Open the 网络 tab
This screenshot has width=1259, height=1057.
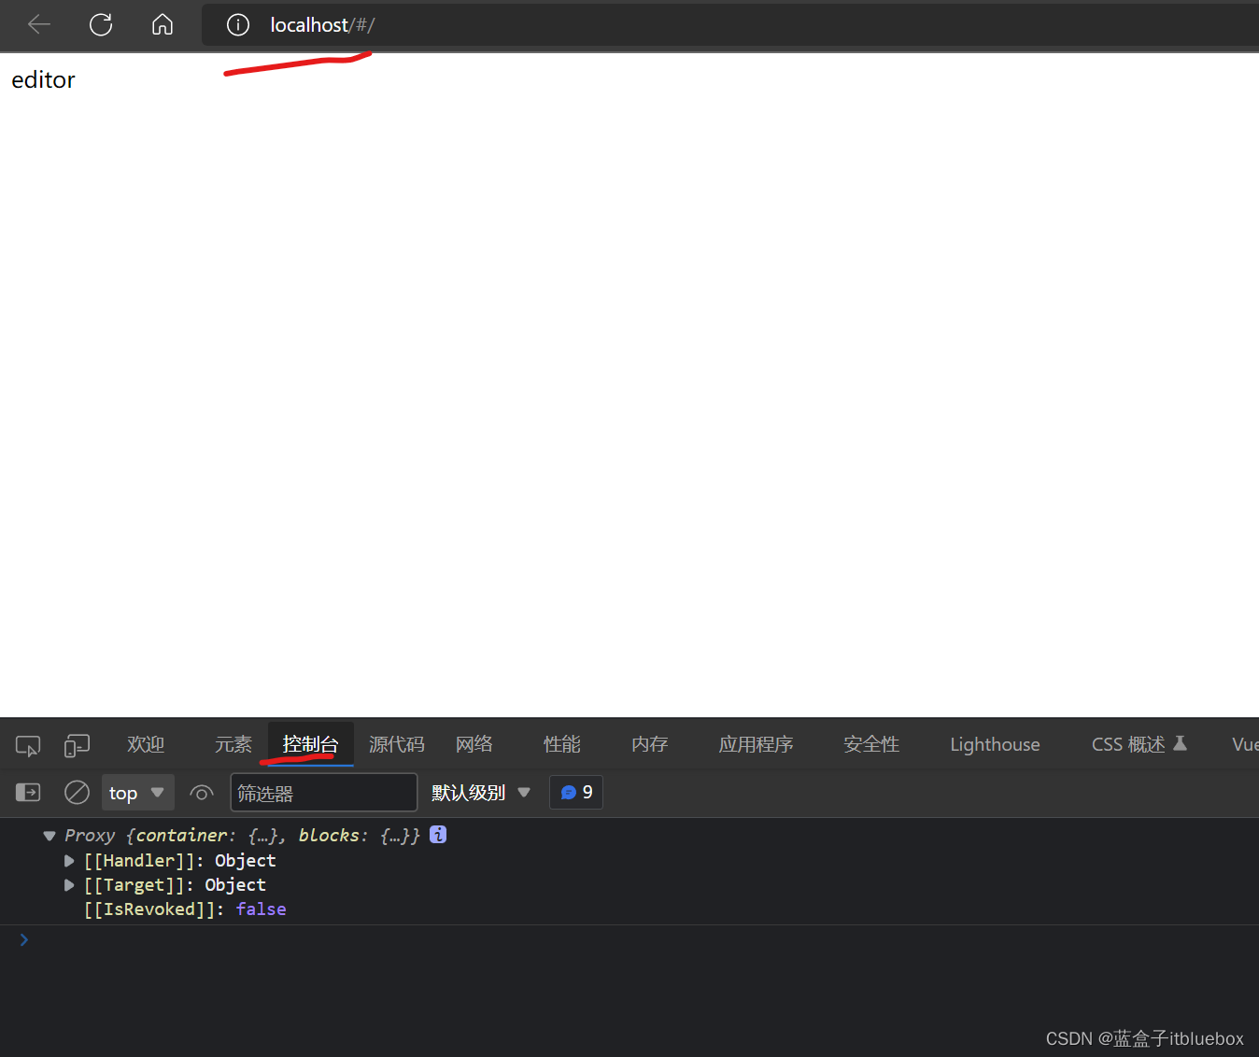click(x=474, y=744)
